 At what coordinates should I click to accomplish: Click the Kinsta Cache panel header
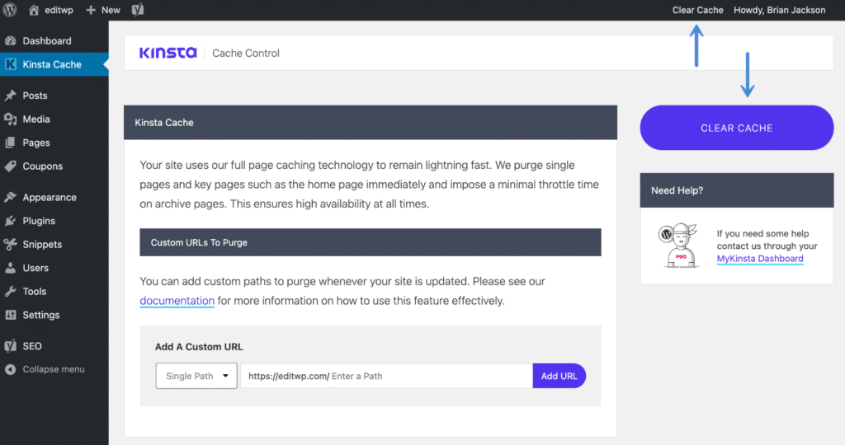[371, 123]
